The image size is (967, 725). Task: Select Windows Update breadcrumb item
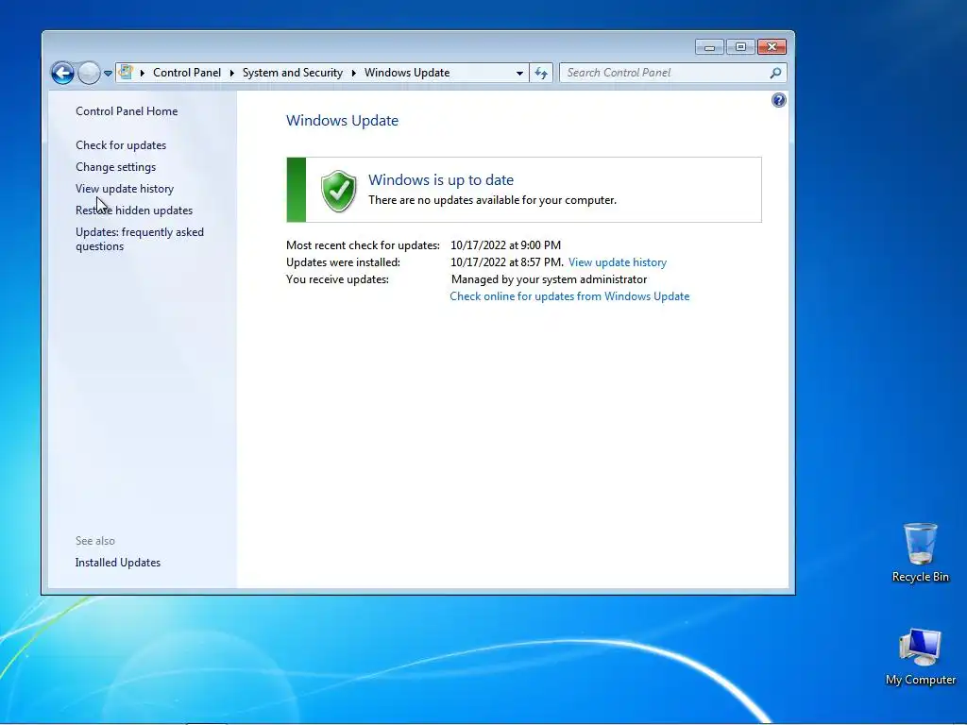point(407,73)
